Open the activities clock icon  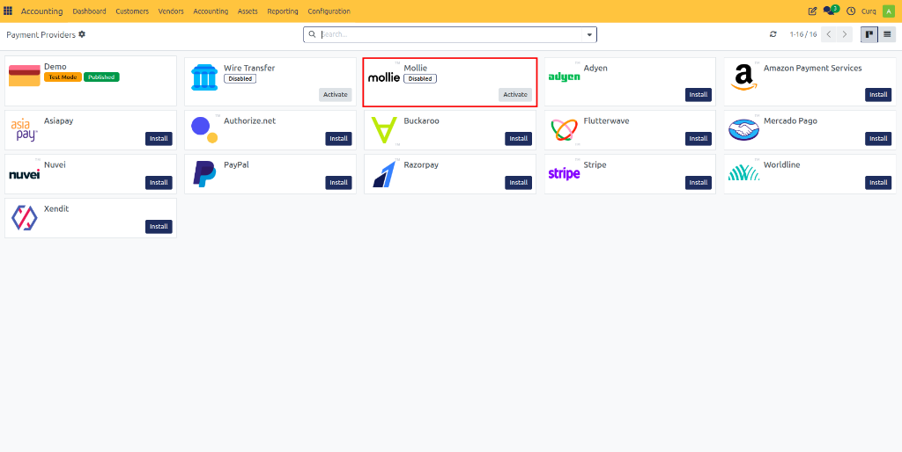click(851, 11)
